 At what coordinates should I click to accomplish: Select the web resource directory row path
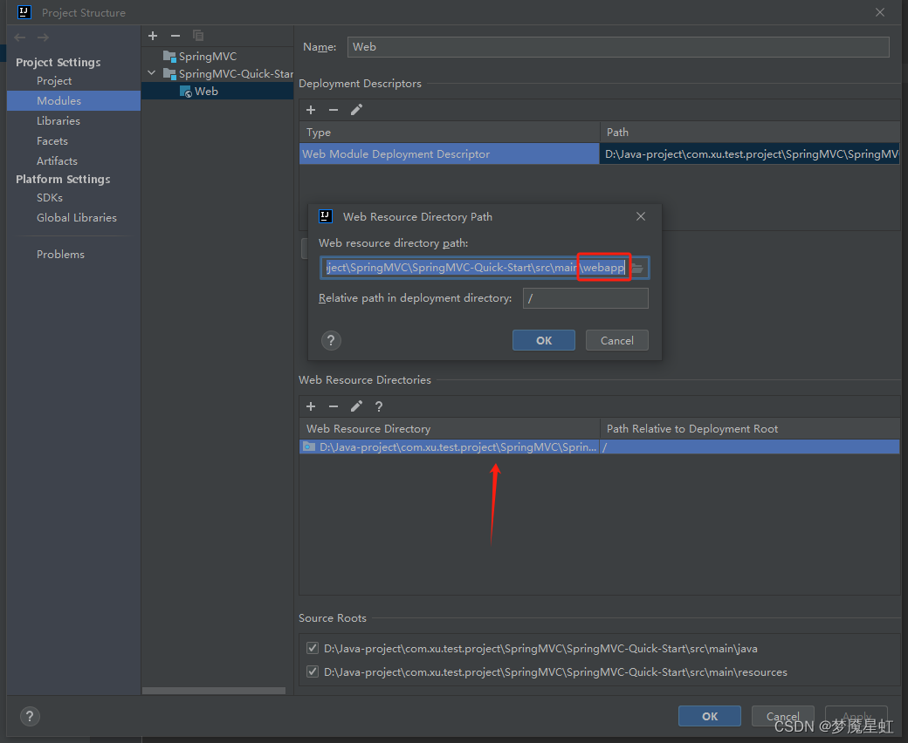click(x=449, y=447)
